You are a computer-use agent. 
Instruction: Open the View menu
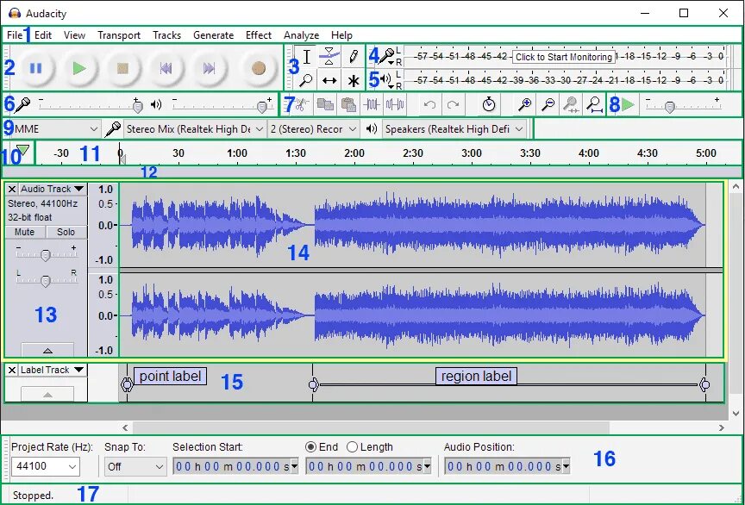tap(75, 35)
